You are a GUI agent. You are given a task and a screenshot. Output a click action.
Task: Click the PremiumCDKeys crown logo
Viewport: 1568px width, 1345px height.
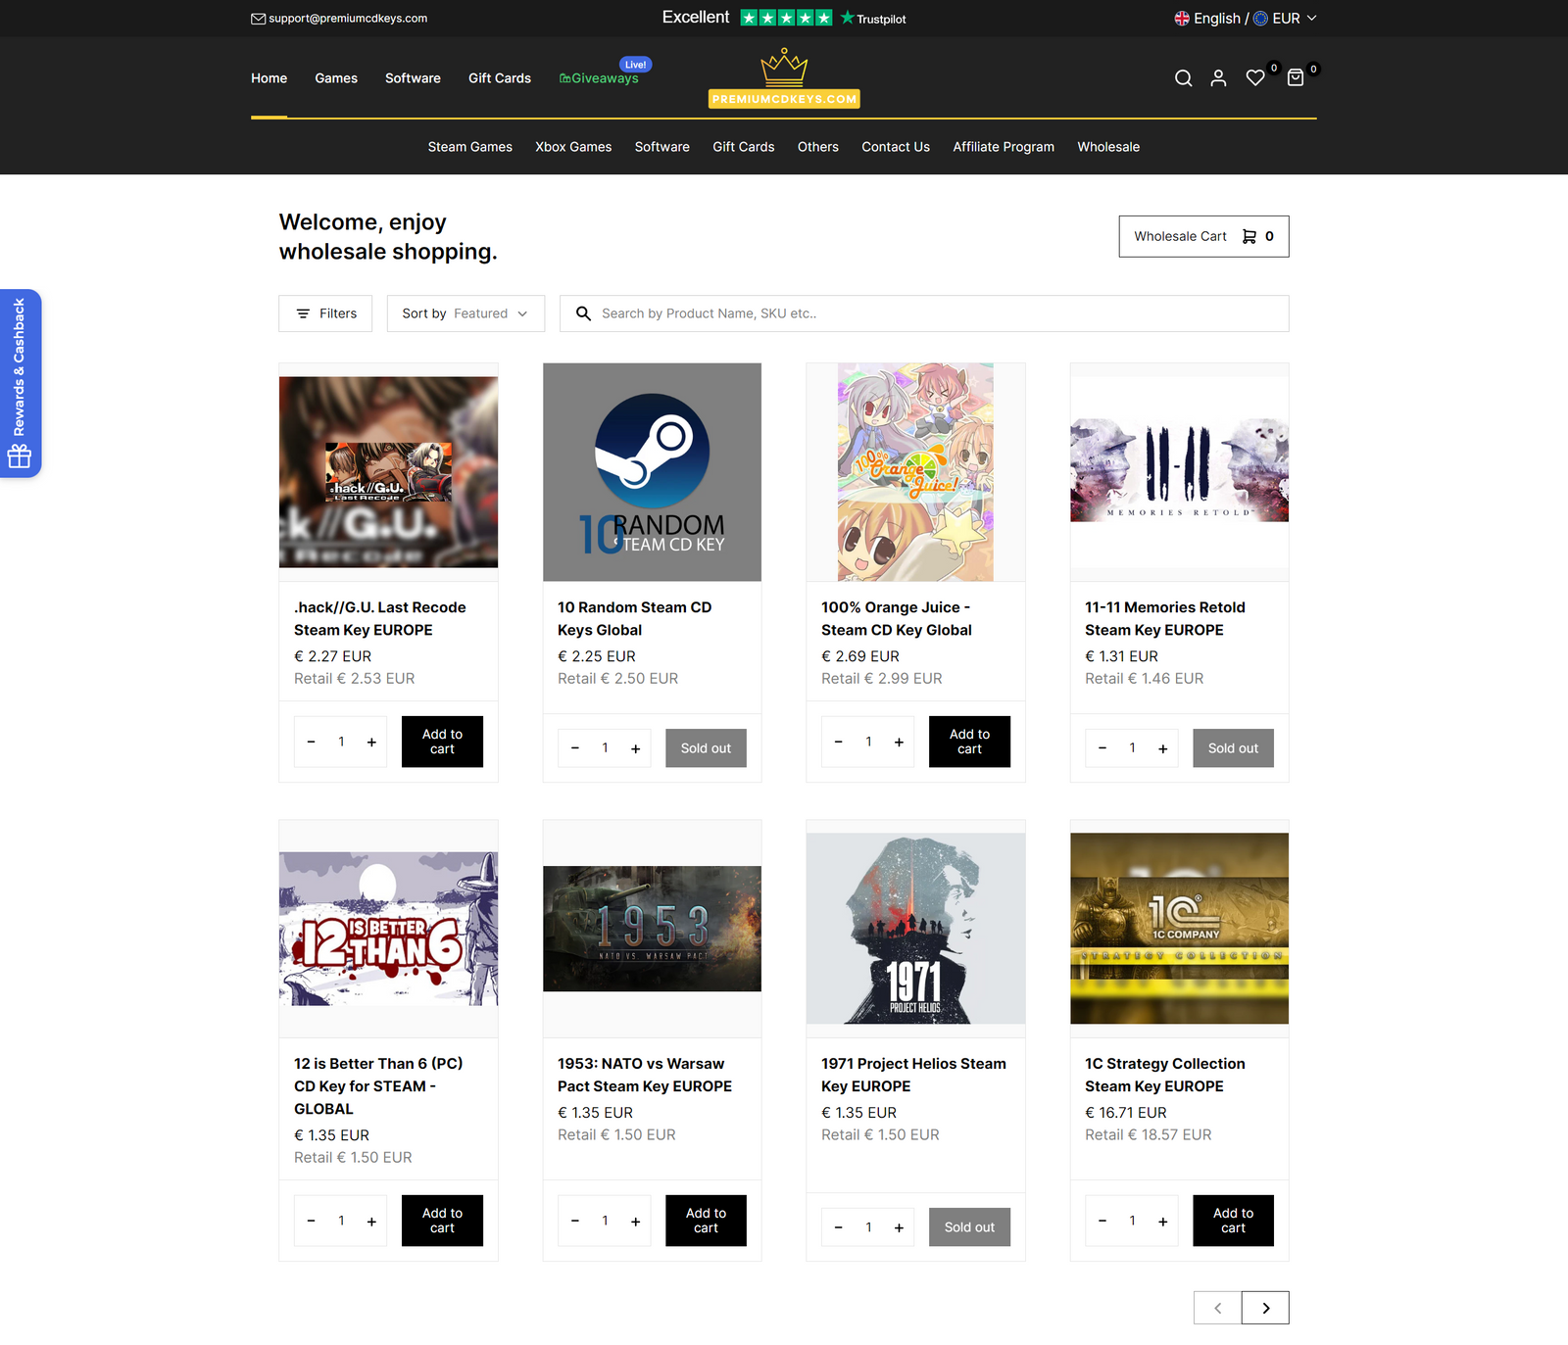(x=784, y=78)
